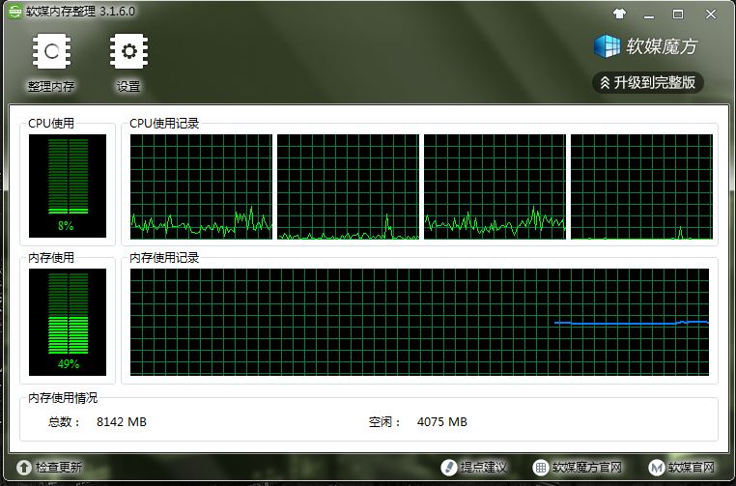Click the skin shirt icon in title bar

(x=619, y=14)
